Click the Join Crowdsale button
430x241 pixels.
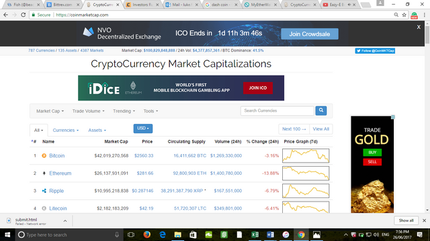point(310,34)
